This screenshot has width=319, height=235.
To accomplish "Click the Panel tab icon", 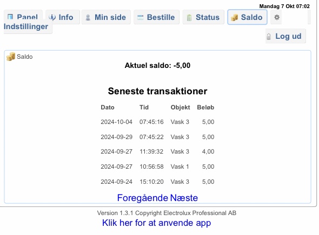I will [x=10, y=17].
